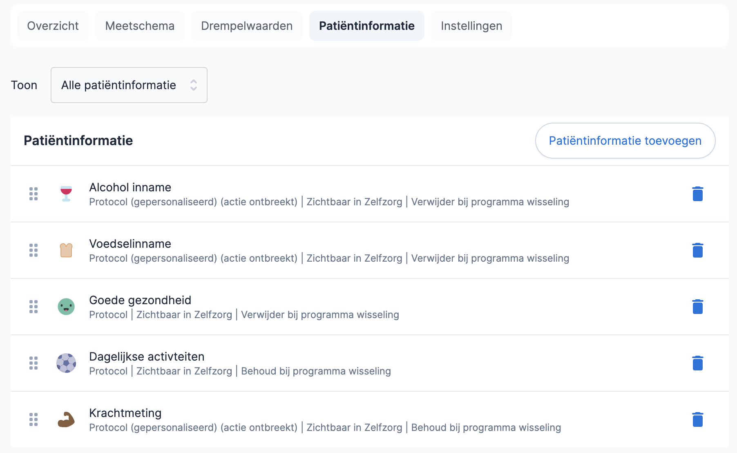
Task: Delete the Alcohol inname item
Action: pos(697,194)
